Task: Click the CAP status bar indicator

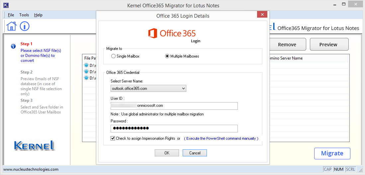Action: point(328,169)
